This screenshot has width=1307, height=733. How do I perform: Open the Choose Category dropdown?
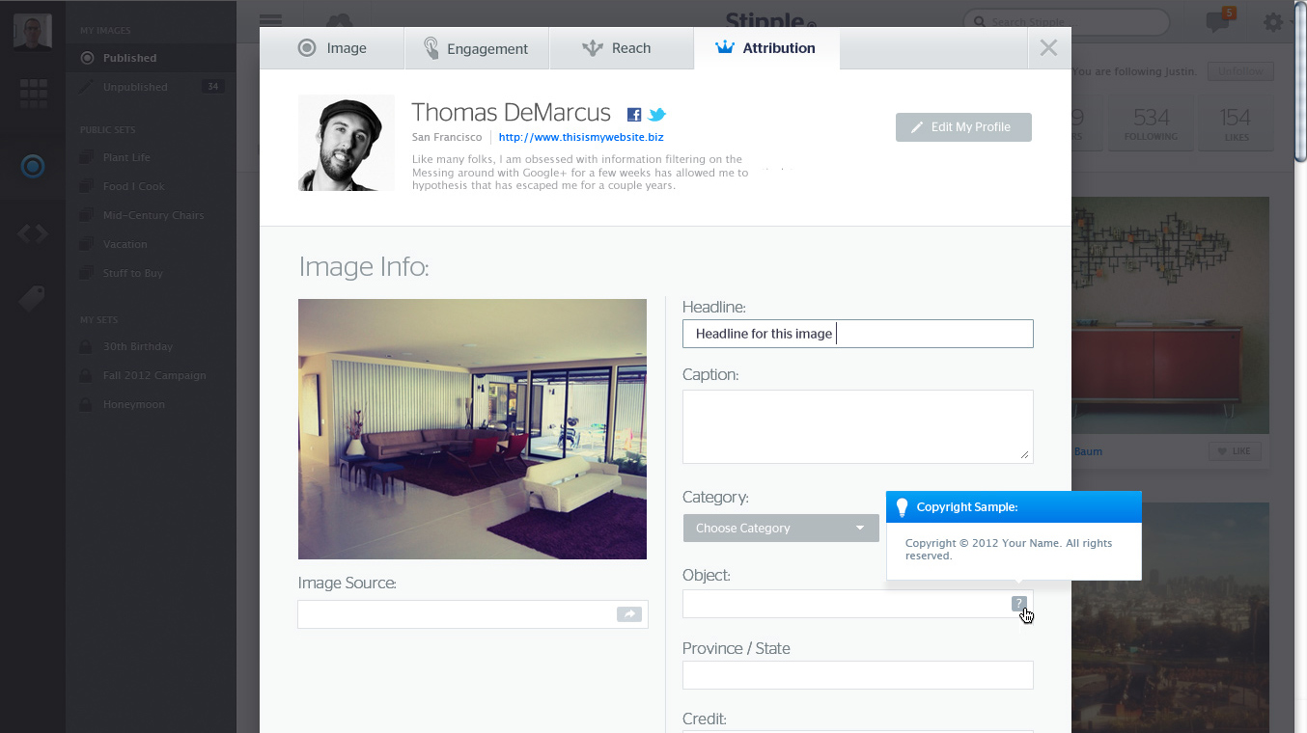coord(780,529)
